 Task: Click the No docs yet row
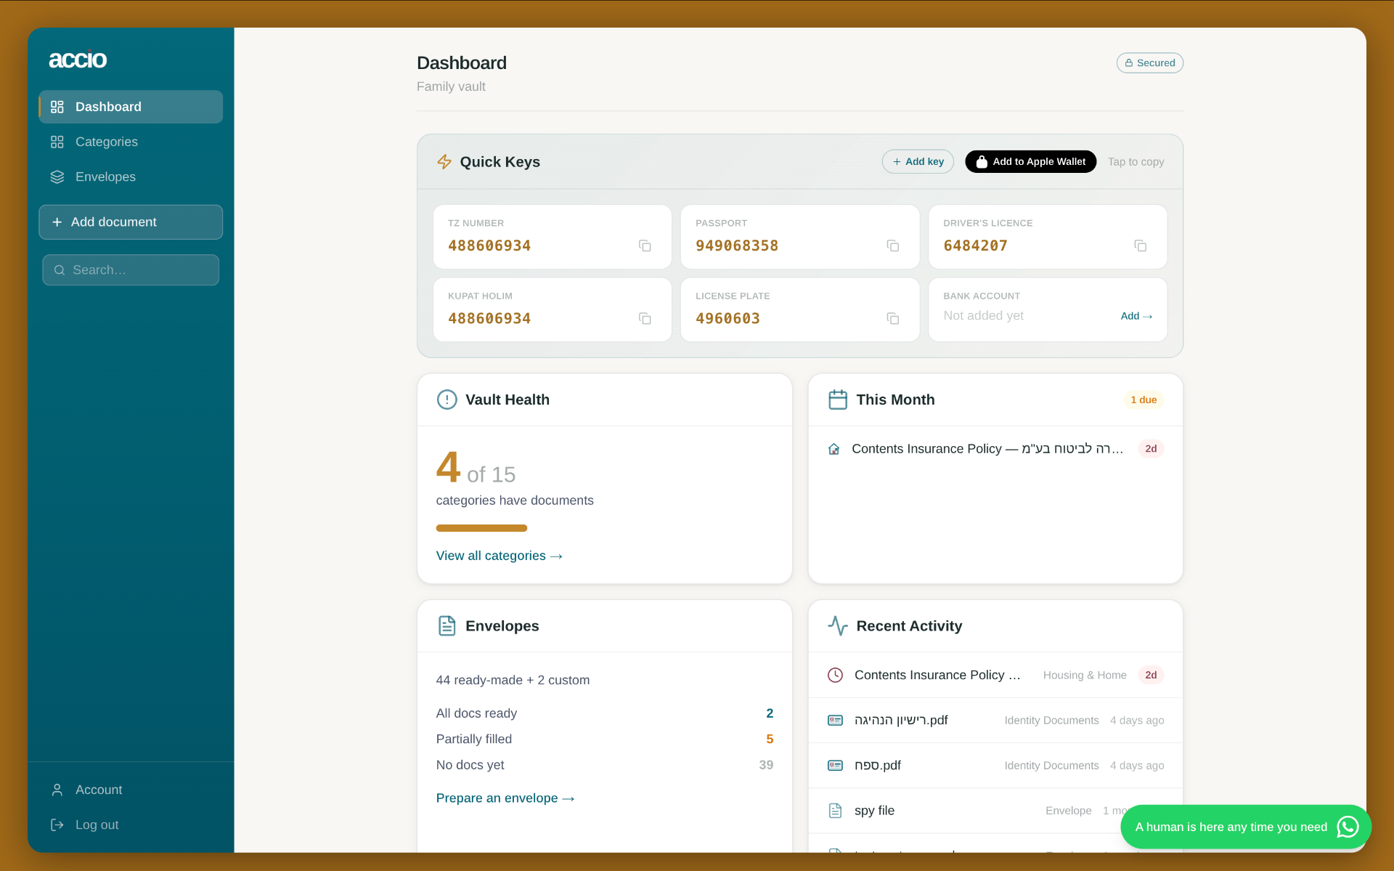[x=604, y=765]
